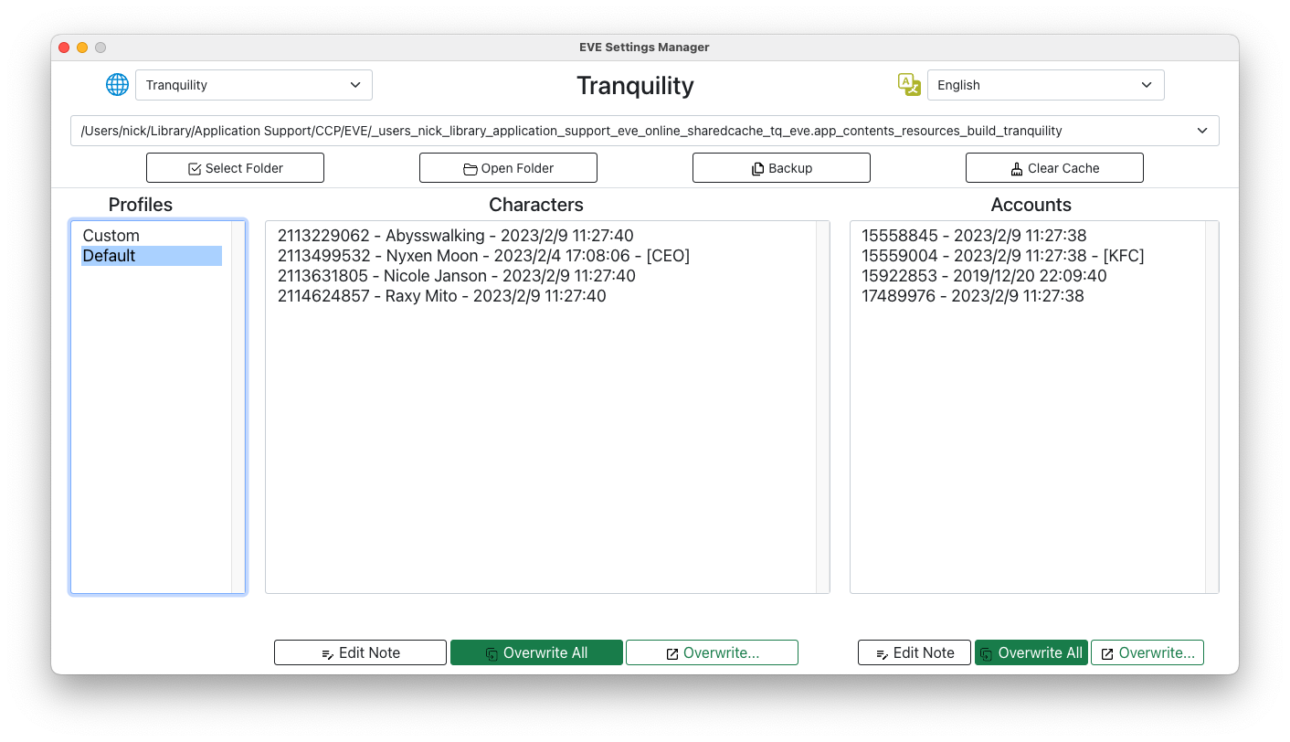Click Edit Note under Characters
The width and height of the screenshot is (1290, 742).
(360, 652)
